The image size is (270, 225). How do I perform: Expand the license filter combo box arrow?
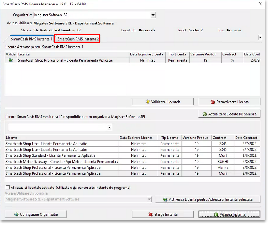[x=109, y=127]
